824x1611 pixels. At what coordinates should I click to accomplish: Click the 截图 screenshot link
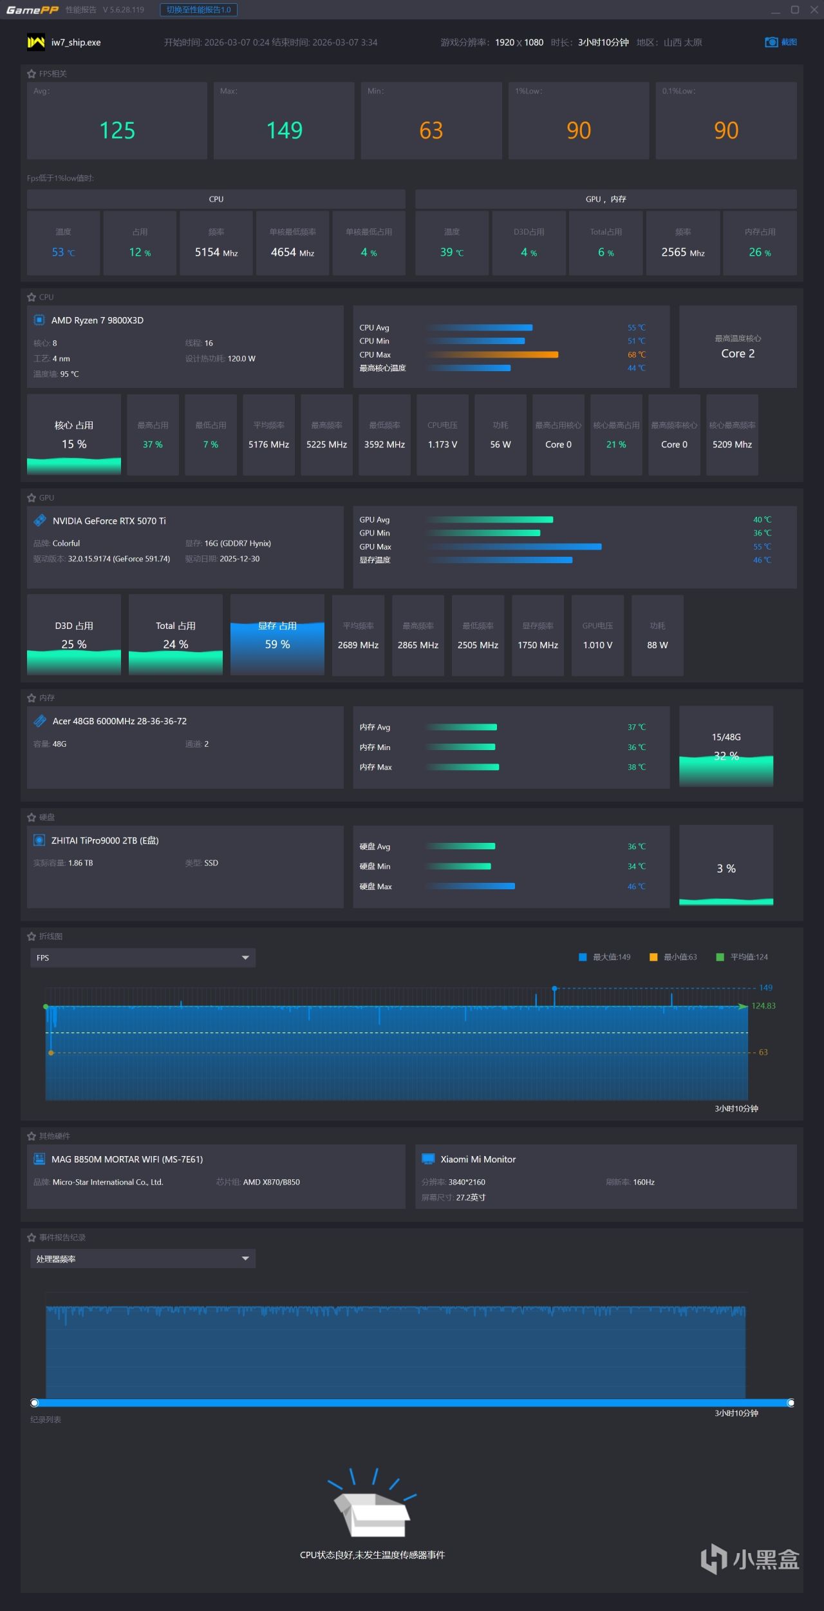tap(789, 42)
